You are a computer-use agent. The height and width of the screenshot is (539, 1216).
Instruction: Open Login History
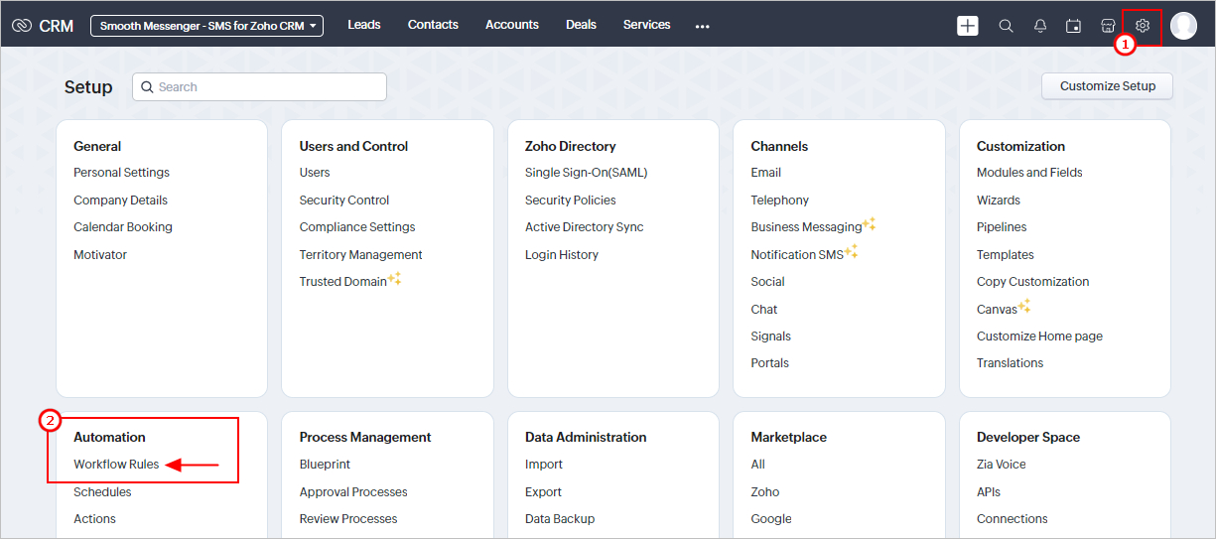point(562,255)
